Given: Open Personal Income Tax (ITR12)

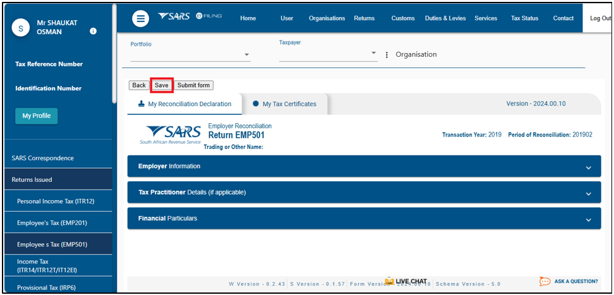Looking at the screenshot, I should [x=58, y=201].
